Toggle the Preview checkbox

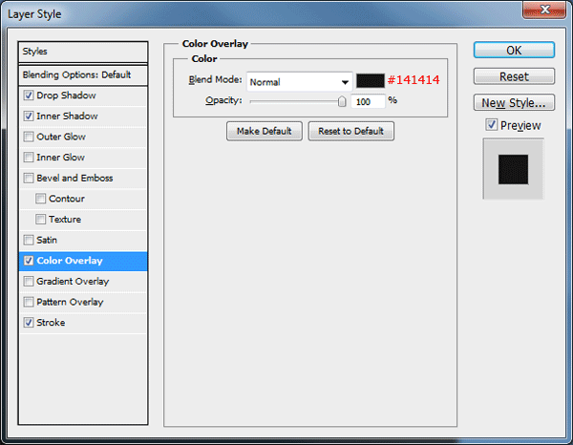(491, 125)
